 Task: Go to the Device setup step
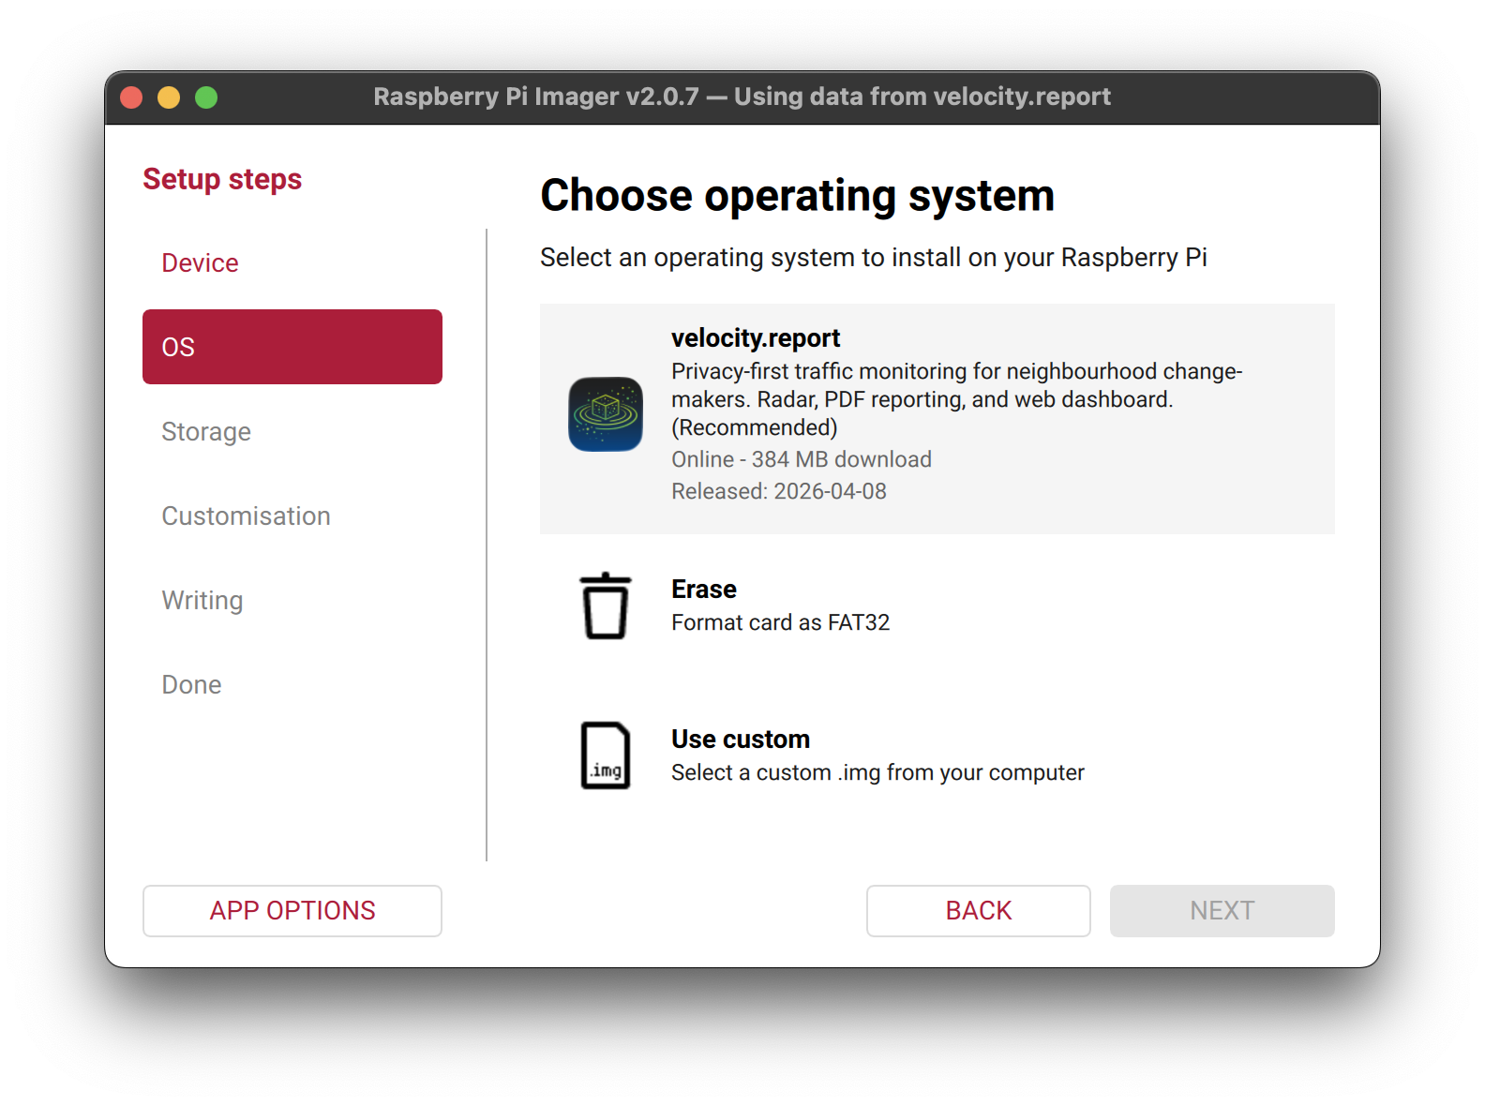point(200,263)
